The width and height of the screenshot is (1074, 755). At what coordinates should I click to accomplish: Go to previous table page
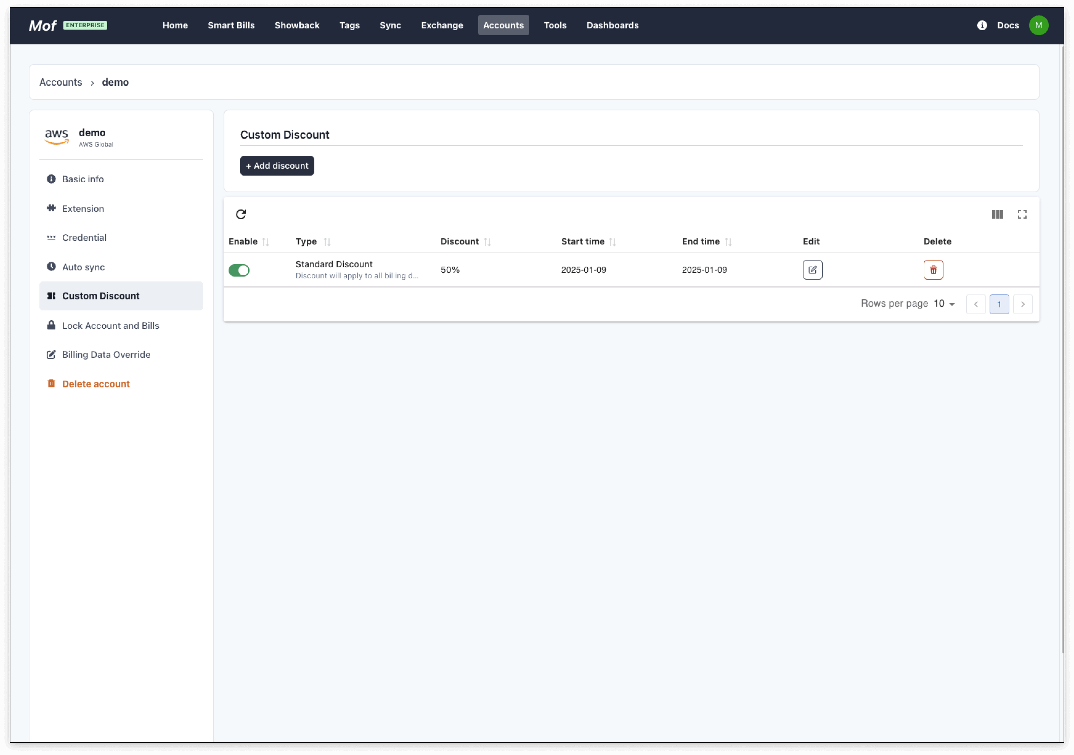976,304
